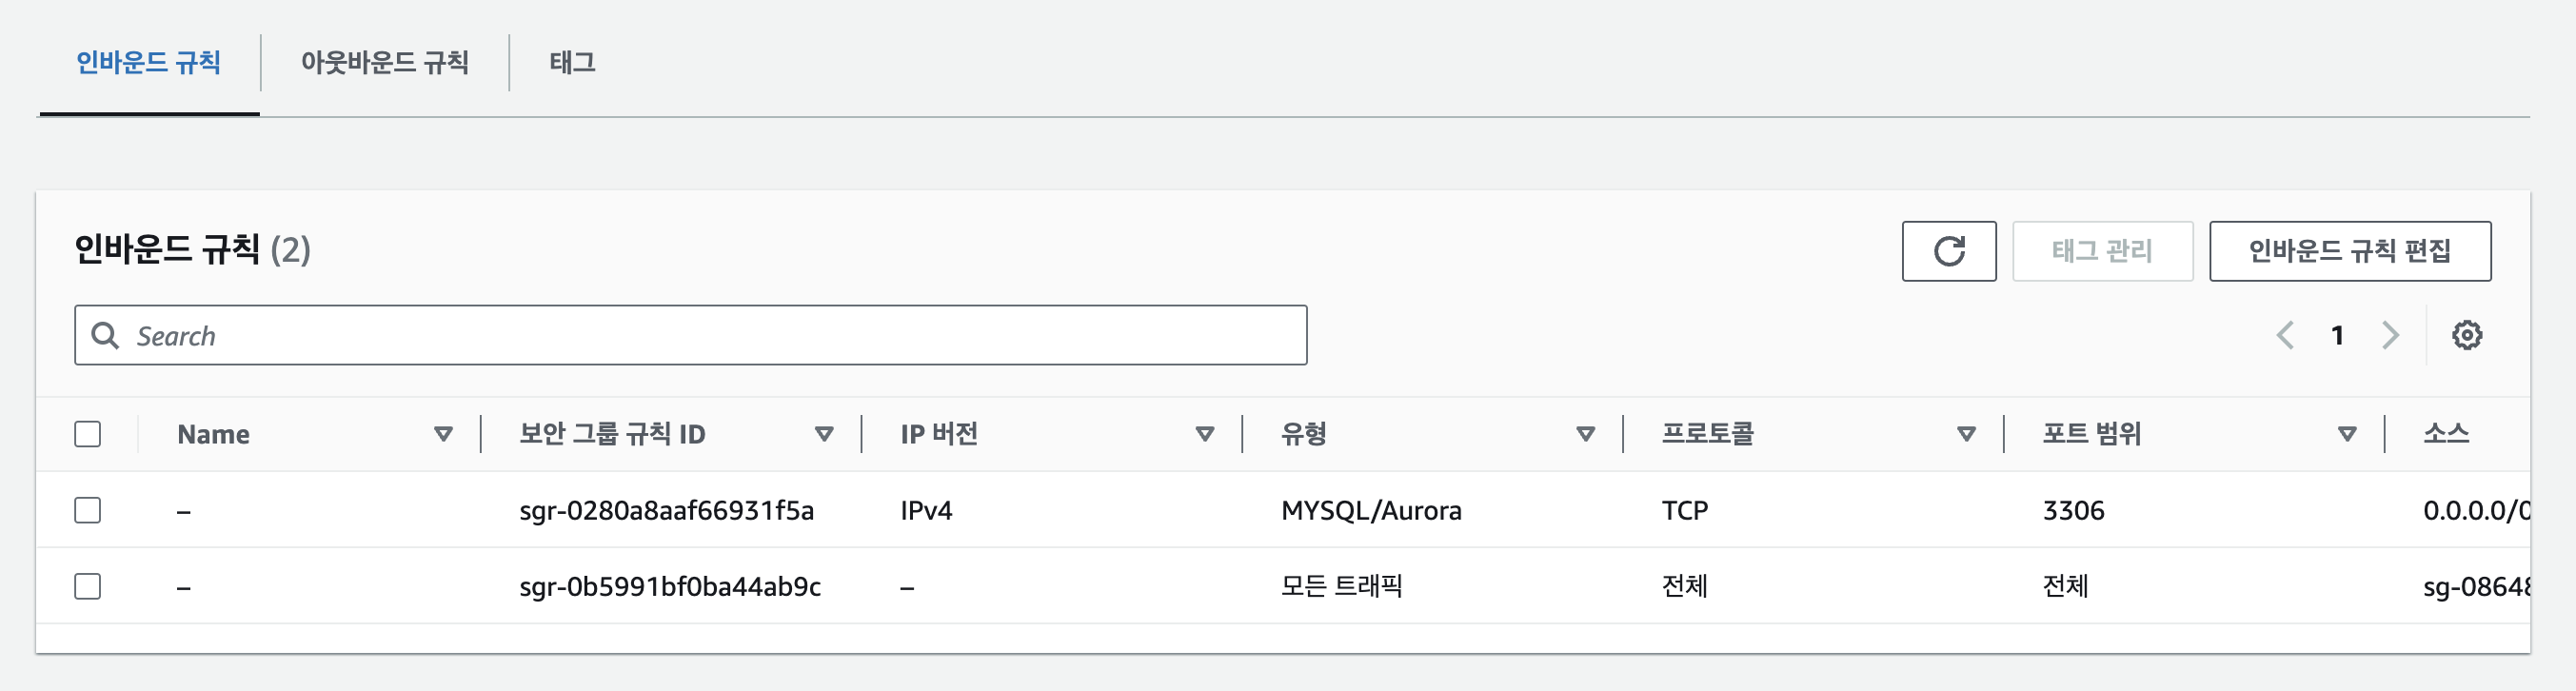Check the select-all rules checkbox
The height and width of the screenshot is (691, 2576).
tap(88, 434)
